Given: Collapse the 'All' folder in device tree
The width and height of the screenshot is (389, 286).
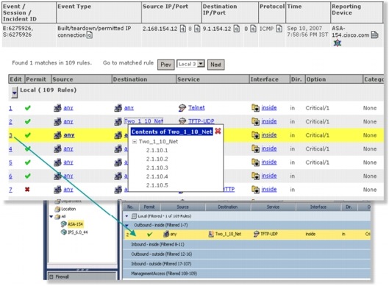Looking at the screenshot, I should point(51,217).
